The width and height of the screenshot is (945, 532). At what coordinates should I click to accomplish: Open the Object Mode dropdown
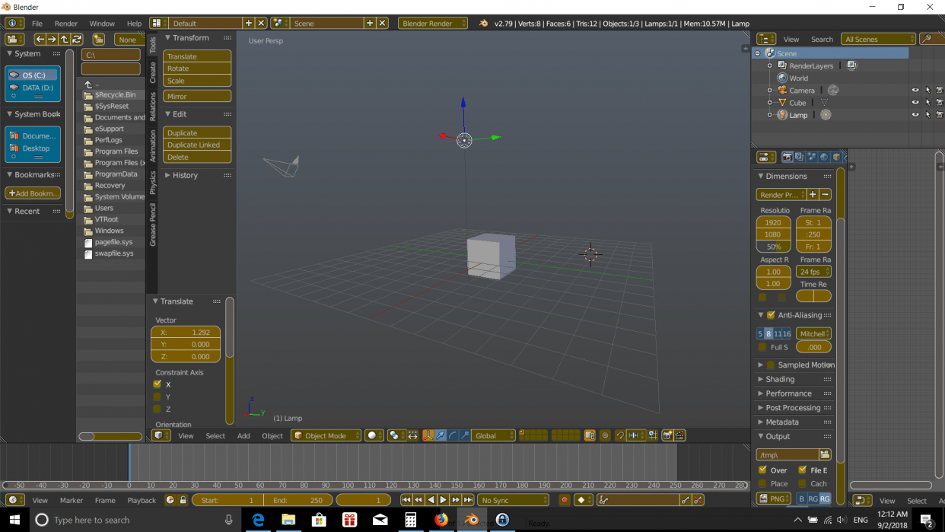(326, 435)
